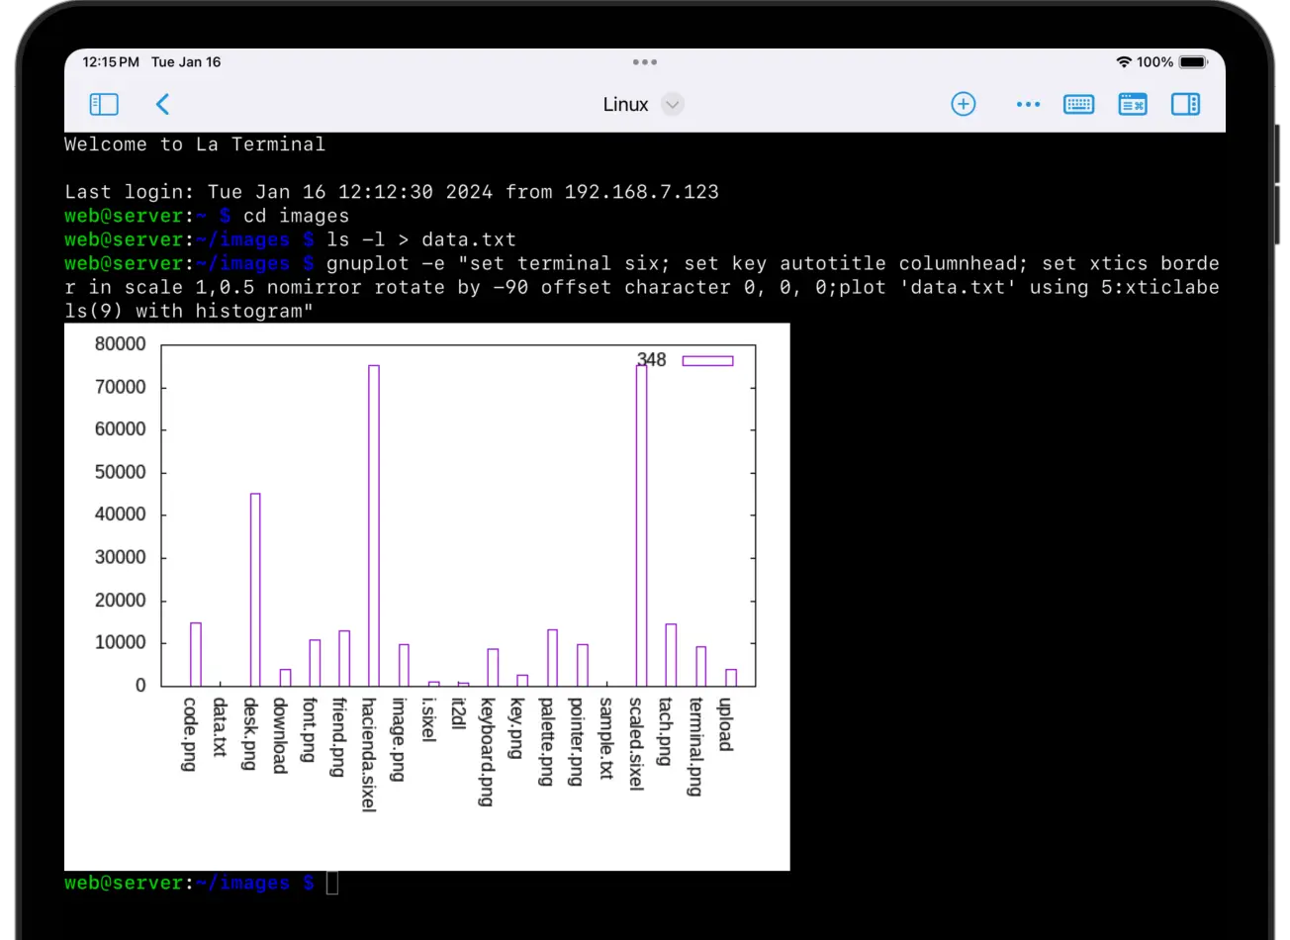Click the 40000 y-axis label
This screenshot has height=940, width=1290.
click(x=120, y=515)
